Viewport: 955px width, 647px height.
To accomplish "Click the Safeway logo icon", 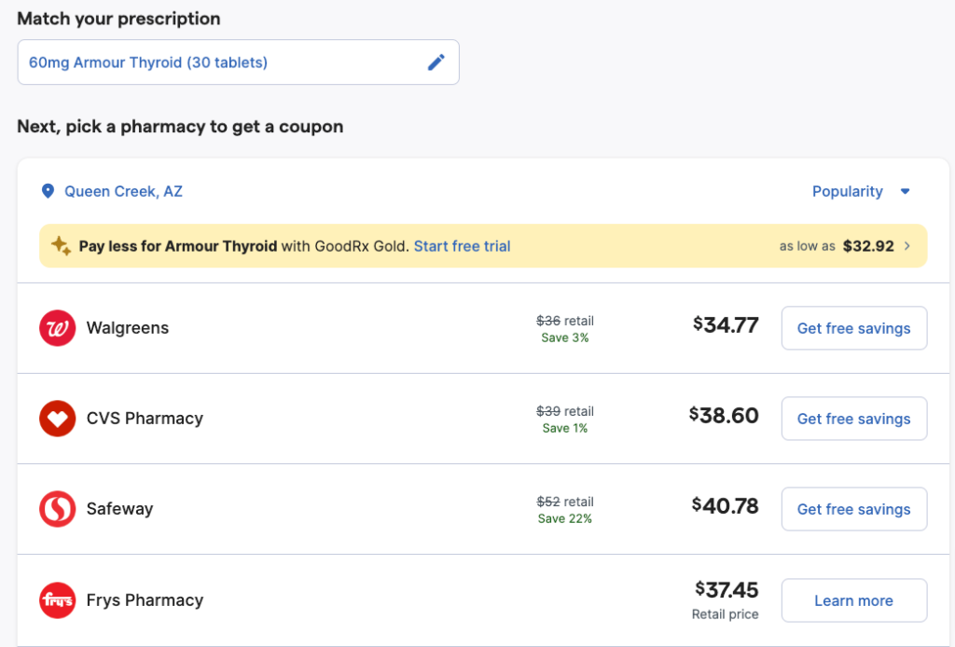I will [57, 509].
